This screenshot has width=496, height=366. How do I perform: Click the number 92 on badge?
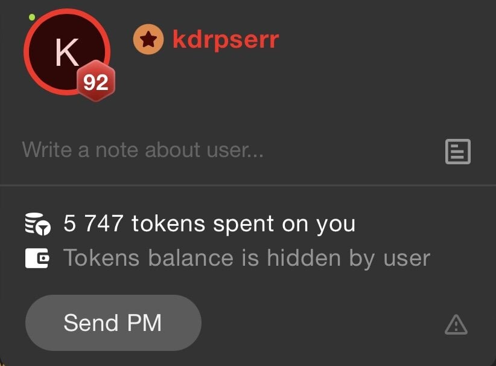[96, 83]
